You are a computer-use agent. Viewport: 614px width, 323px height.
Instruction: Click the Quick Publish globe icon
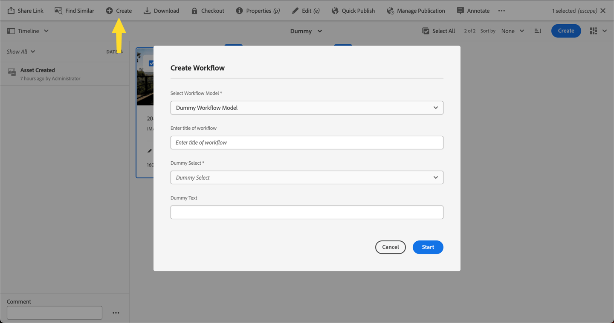pos(335,11)
